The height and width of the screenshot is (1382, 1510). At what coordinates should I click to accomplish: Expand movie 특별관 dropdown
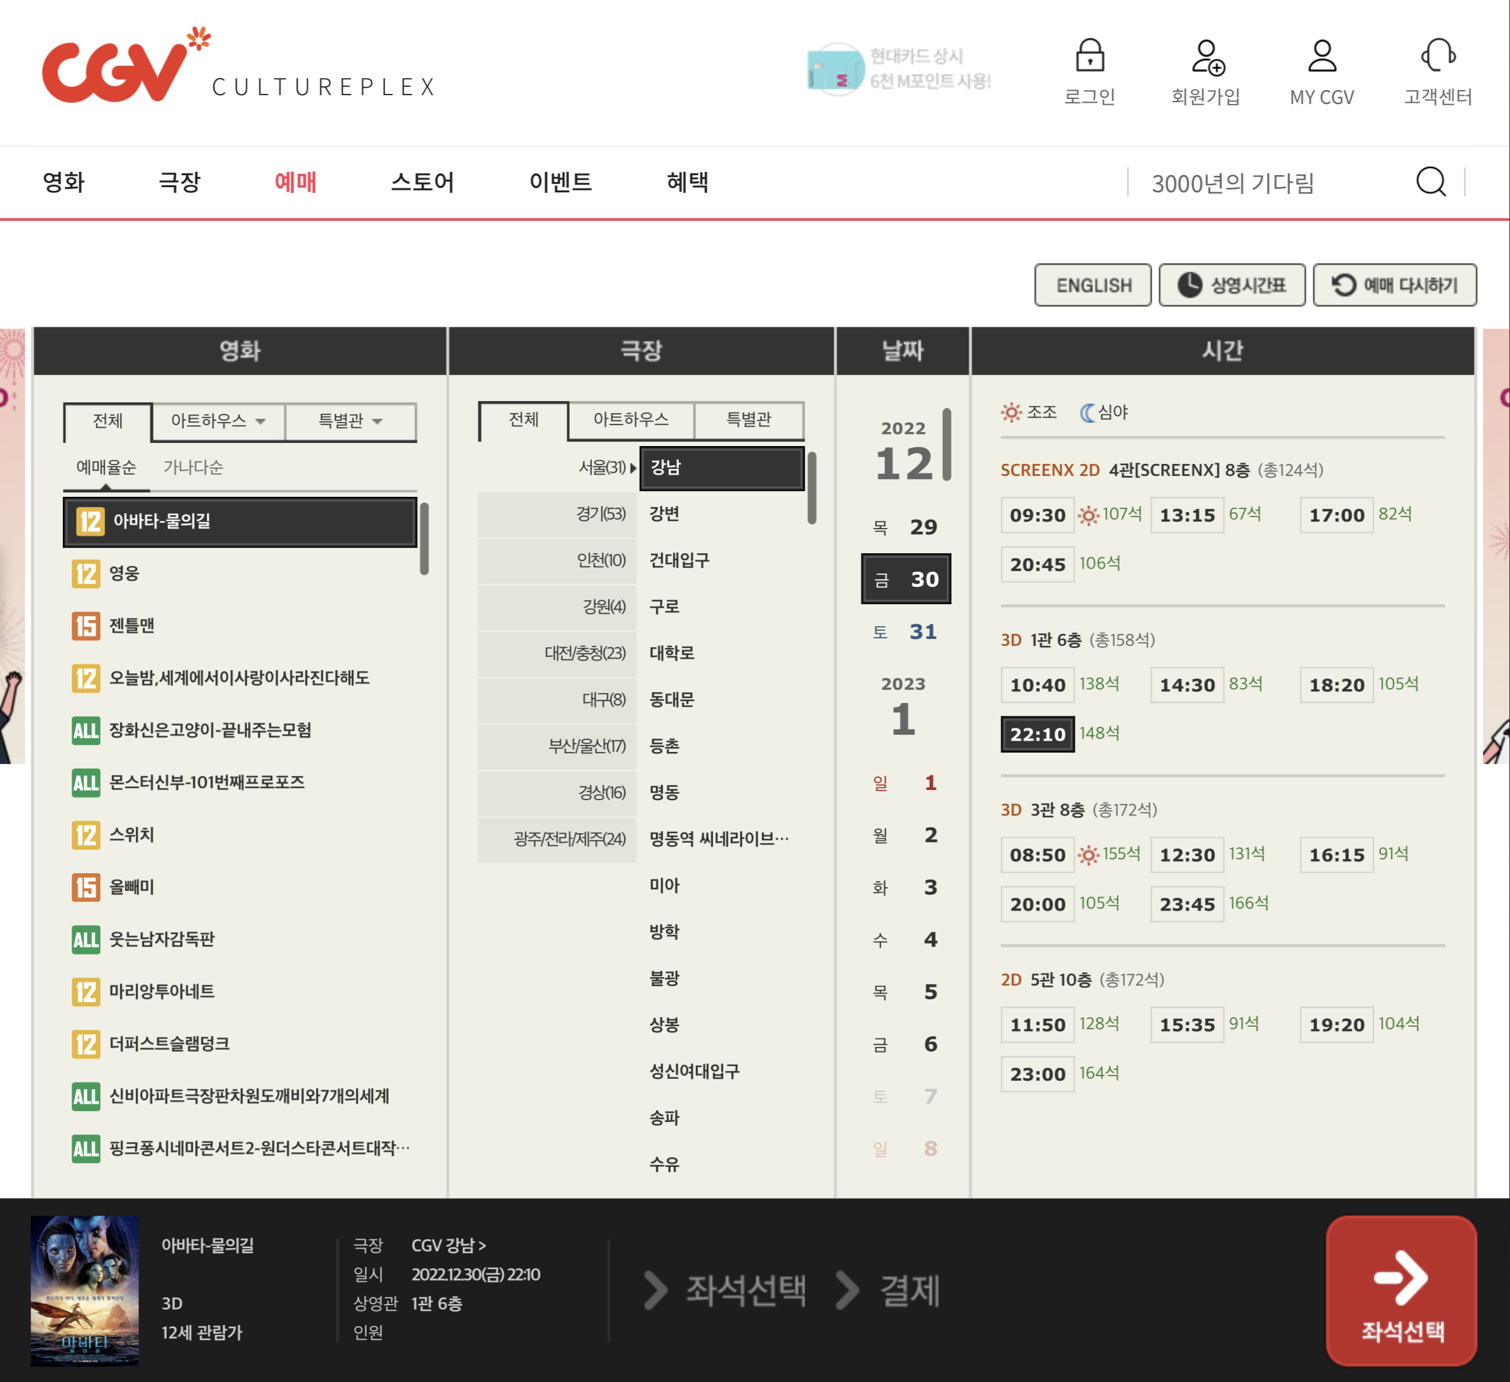[x=350, y=421]
